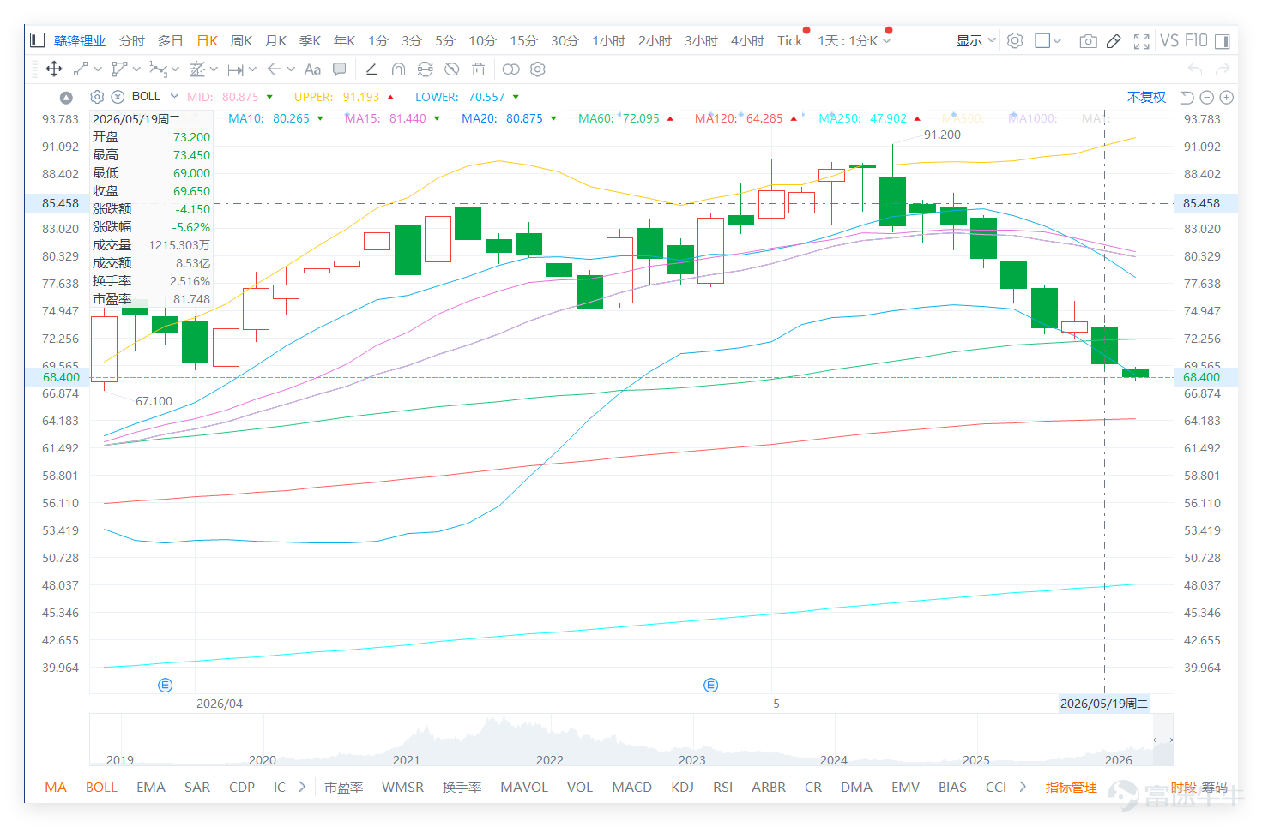Select the 1小时 timeframe
Viewport: 1262px width, 827px height.
609,40
